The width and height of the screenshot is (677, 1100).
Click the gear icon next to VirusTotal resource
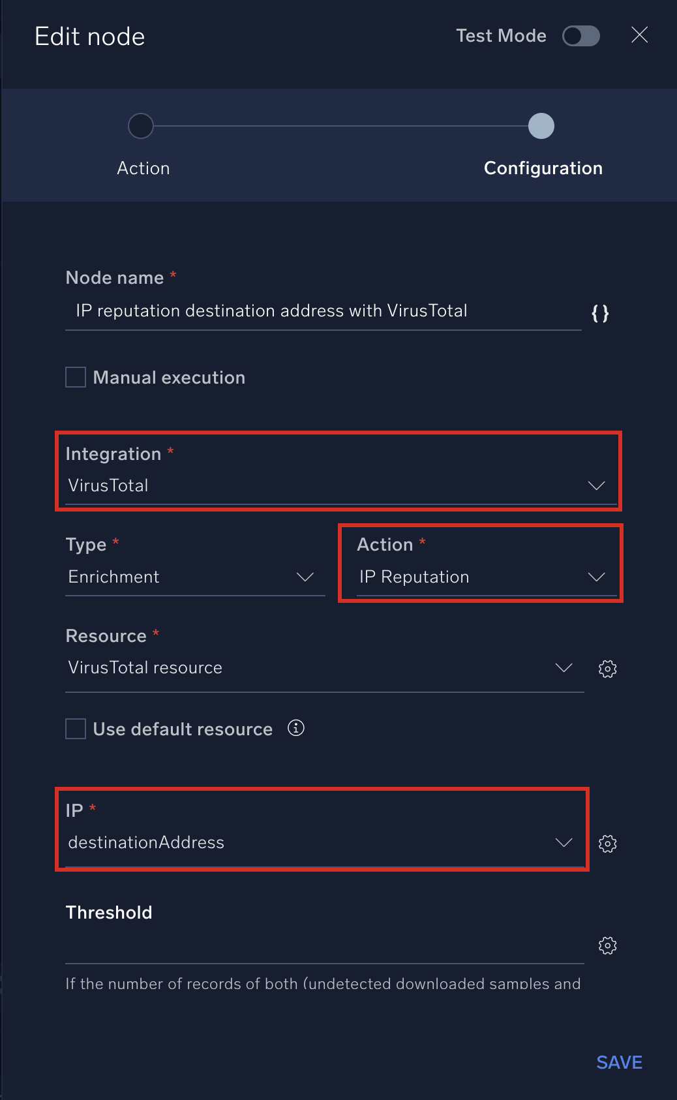tap(607, 668)
